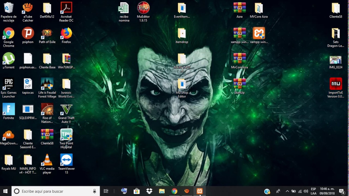Launch aTube Catcher from desktop
The width and height of the screenshot is (349, 196).
pyautogui.click(x=28, y=12)
